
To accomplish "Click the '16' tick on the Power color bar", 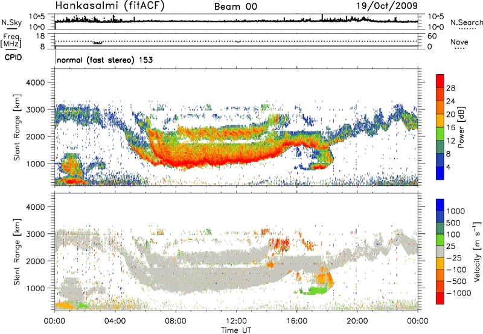I will point(450,128).
